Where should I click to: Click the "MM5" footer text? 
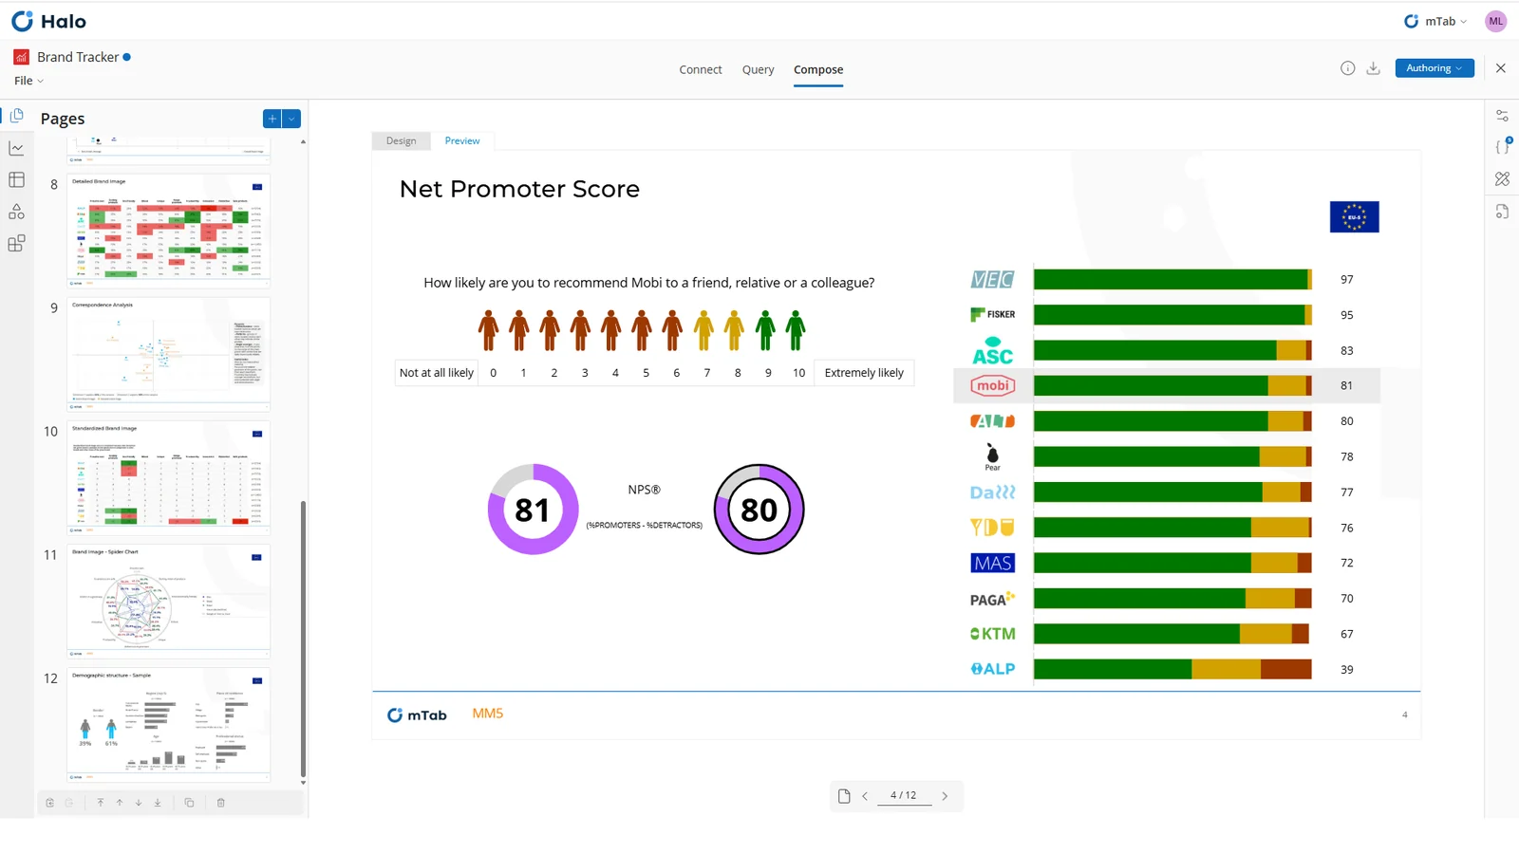(488, 714)
